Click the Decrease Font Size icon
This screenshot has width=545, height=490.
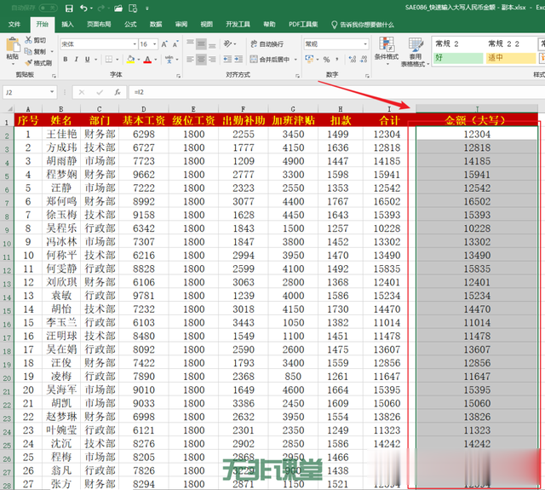(175, 44)
